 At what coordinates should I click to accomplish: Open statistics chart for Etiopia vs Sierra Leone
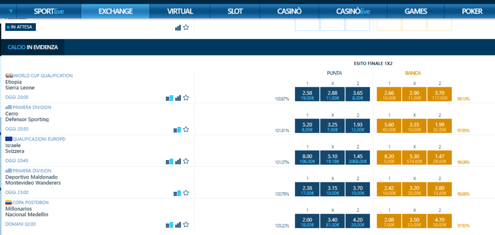(178, 98)
